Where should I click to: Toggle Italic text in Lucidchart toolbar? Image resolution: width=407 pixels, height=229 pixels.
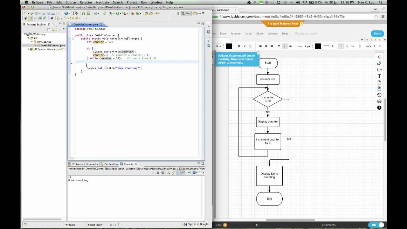point(245,46)
